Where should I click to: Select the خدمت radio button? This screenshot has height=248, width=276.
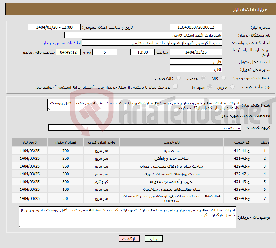coord(203,78)
